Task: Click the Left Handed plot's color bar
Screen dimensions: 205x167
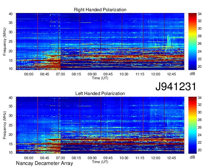Action: point(192,125)
